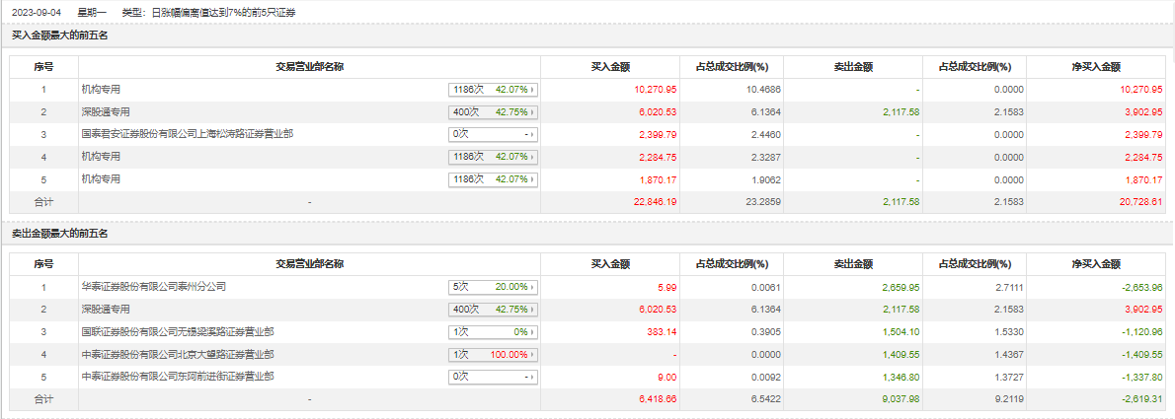Click 净买入金额 header in the sell table
The width and height of the screenshot is (1175, 419).
pyautogui.click(x=1096, y=264)
